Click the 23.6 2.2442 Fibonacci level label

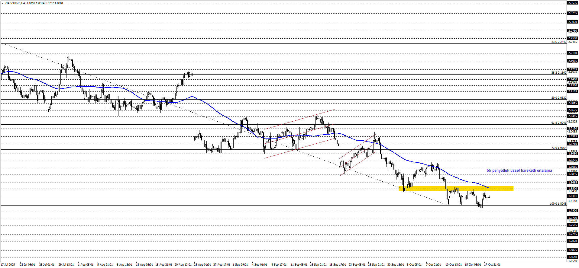[x=558, y=42]
